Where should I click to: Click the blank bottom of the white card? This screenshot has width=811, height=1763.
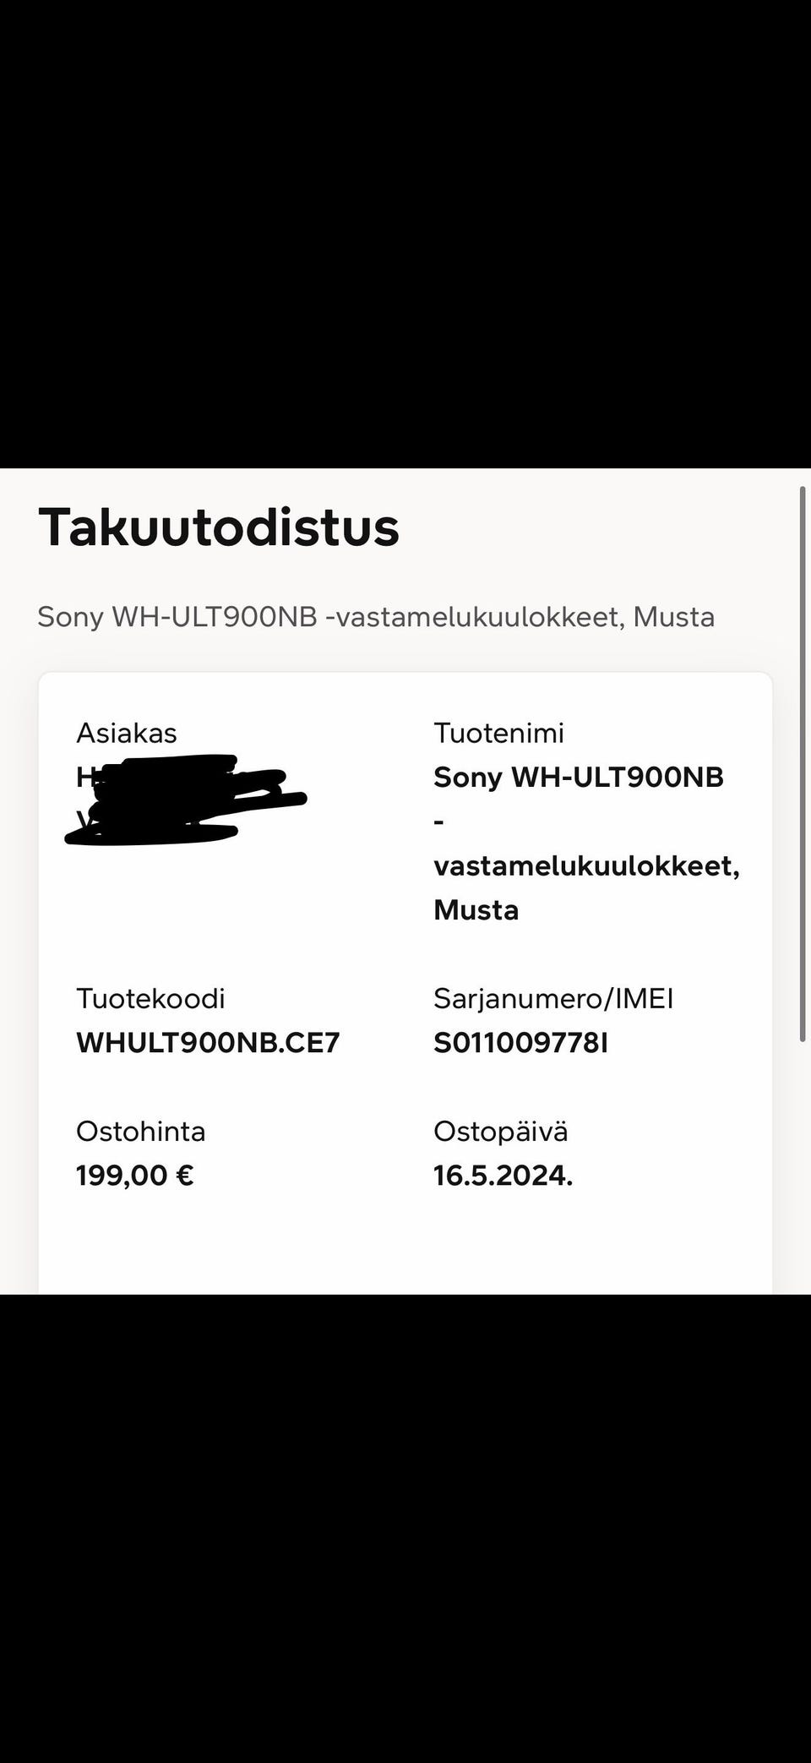(x=405, y=1251)
